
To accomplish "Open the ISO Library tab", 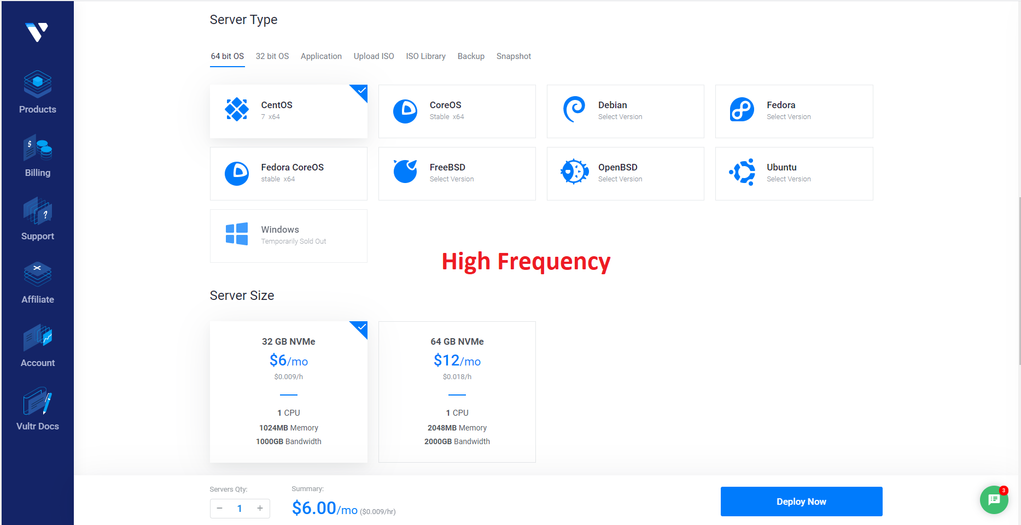I will 426,56.
